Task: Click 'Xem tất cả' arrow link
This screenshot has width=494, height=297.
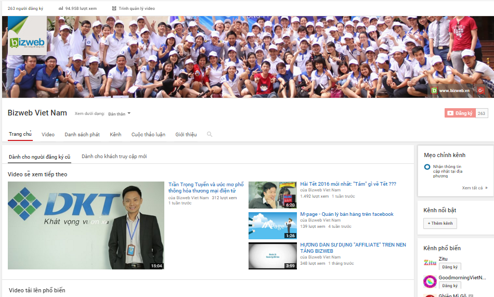Action: click(474, 188)
